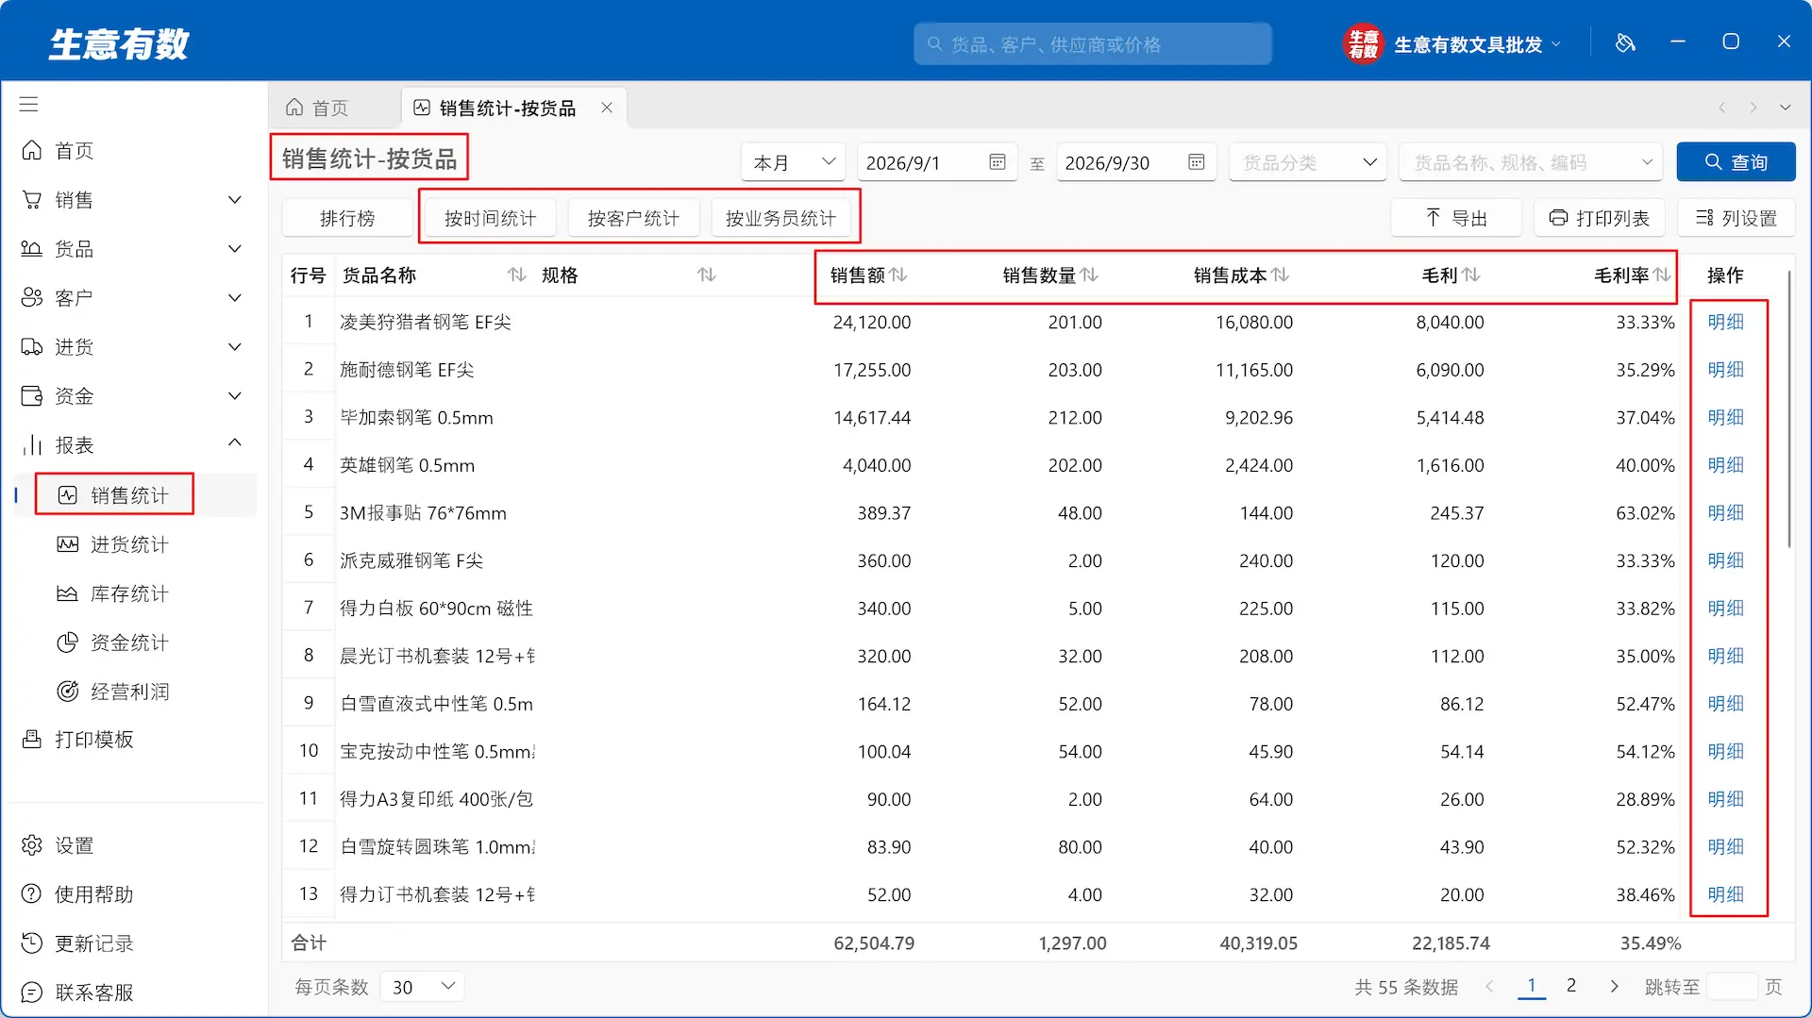Click the calendar icon in end date field
Image resolution: width=1812 pixels, height=1018 pixels.
pyautogui.click(x=1197, y=162)
